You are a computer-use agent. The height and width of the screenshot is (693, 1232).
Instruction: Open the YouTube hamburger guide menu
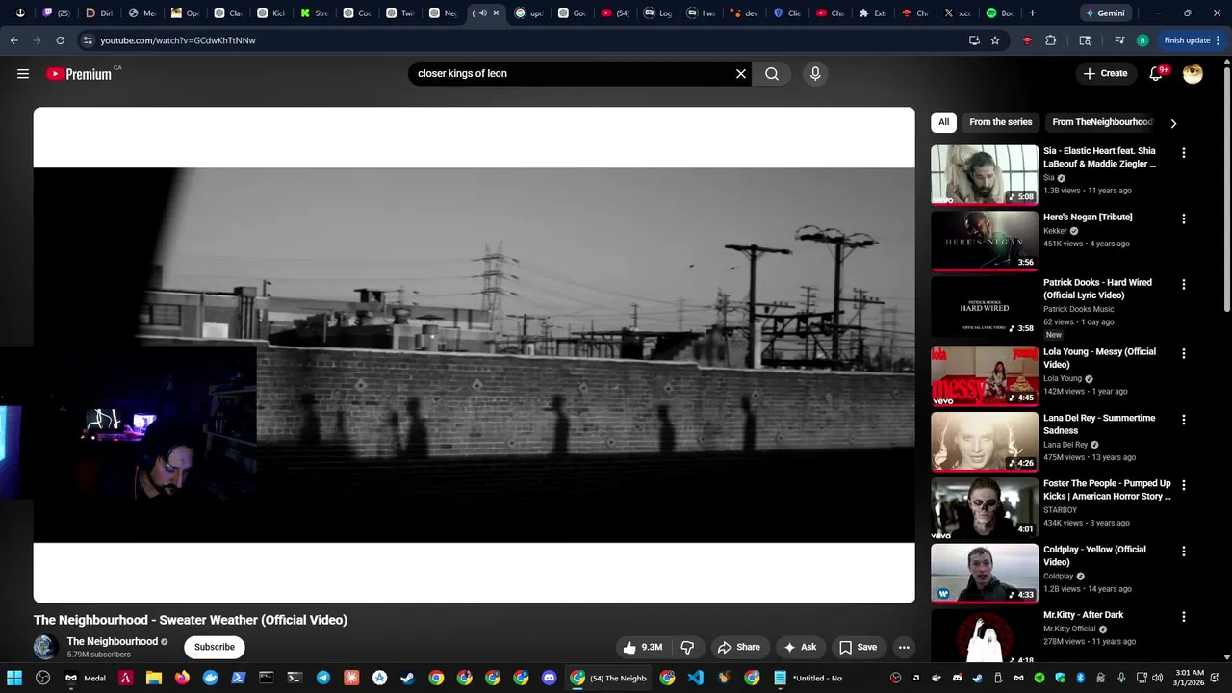pos(23,74)
